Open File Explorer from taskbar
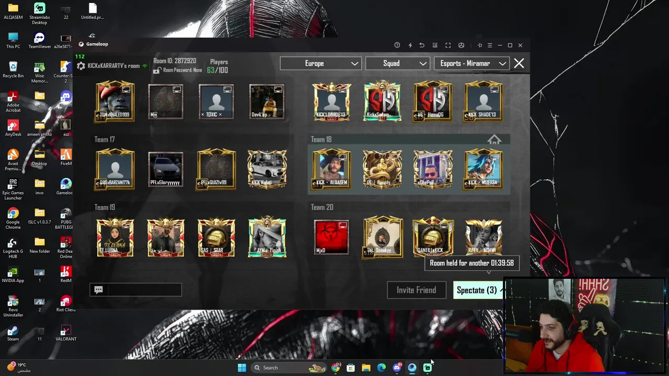This screenshot has width=669, height=376. 366,368
